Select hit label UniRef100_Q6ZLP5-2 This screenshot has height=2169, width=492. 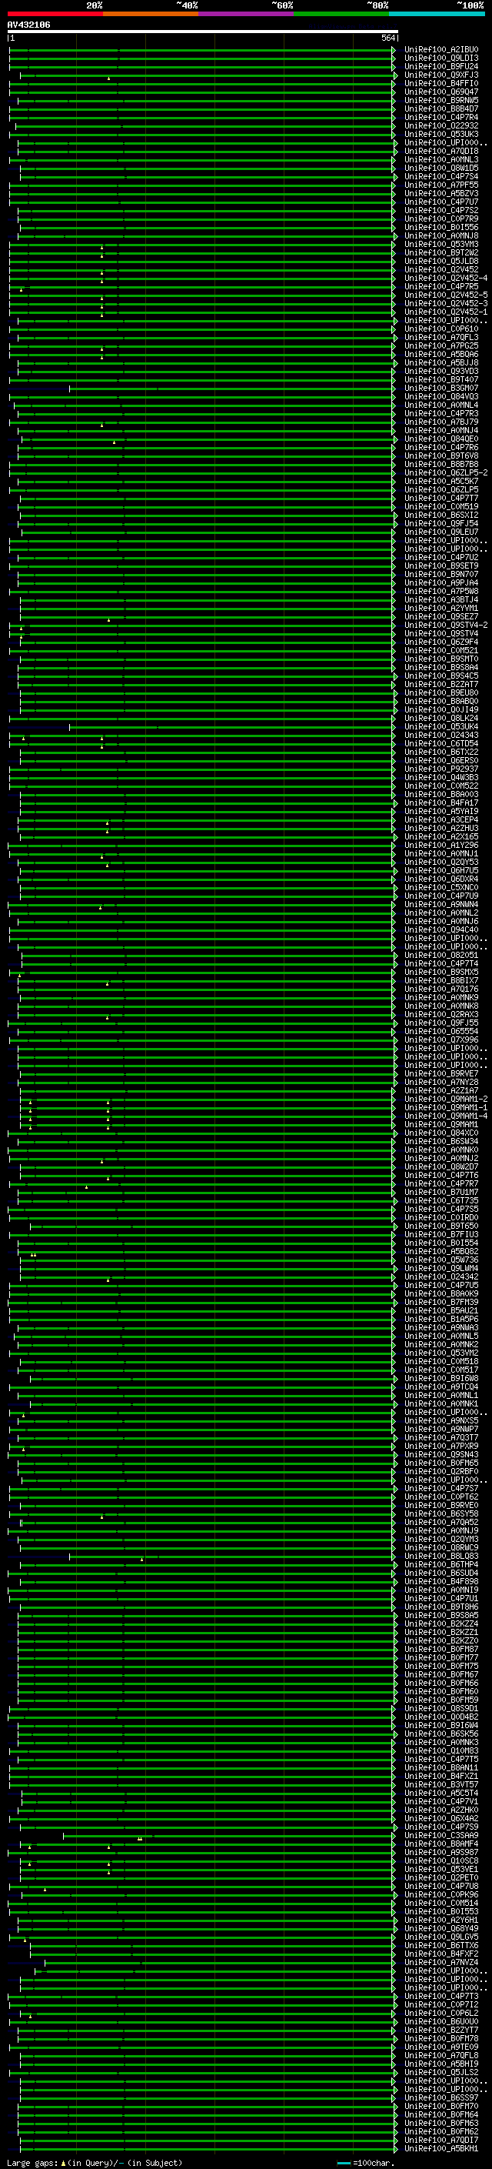pyautogui.click(x=446, y=472)
